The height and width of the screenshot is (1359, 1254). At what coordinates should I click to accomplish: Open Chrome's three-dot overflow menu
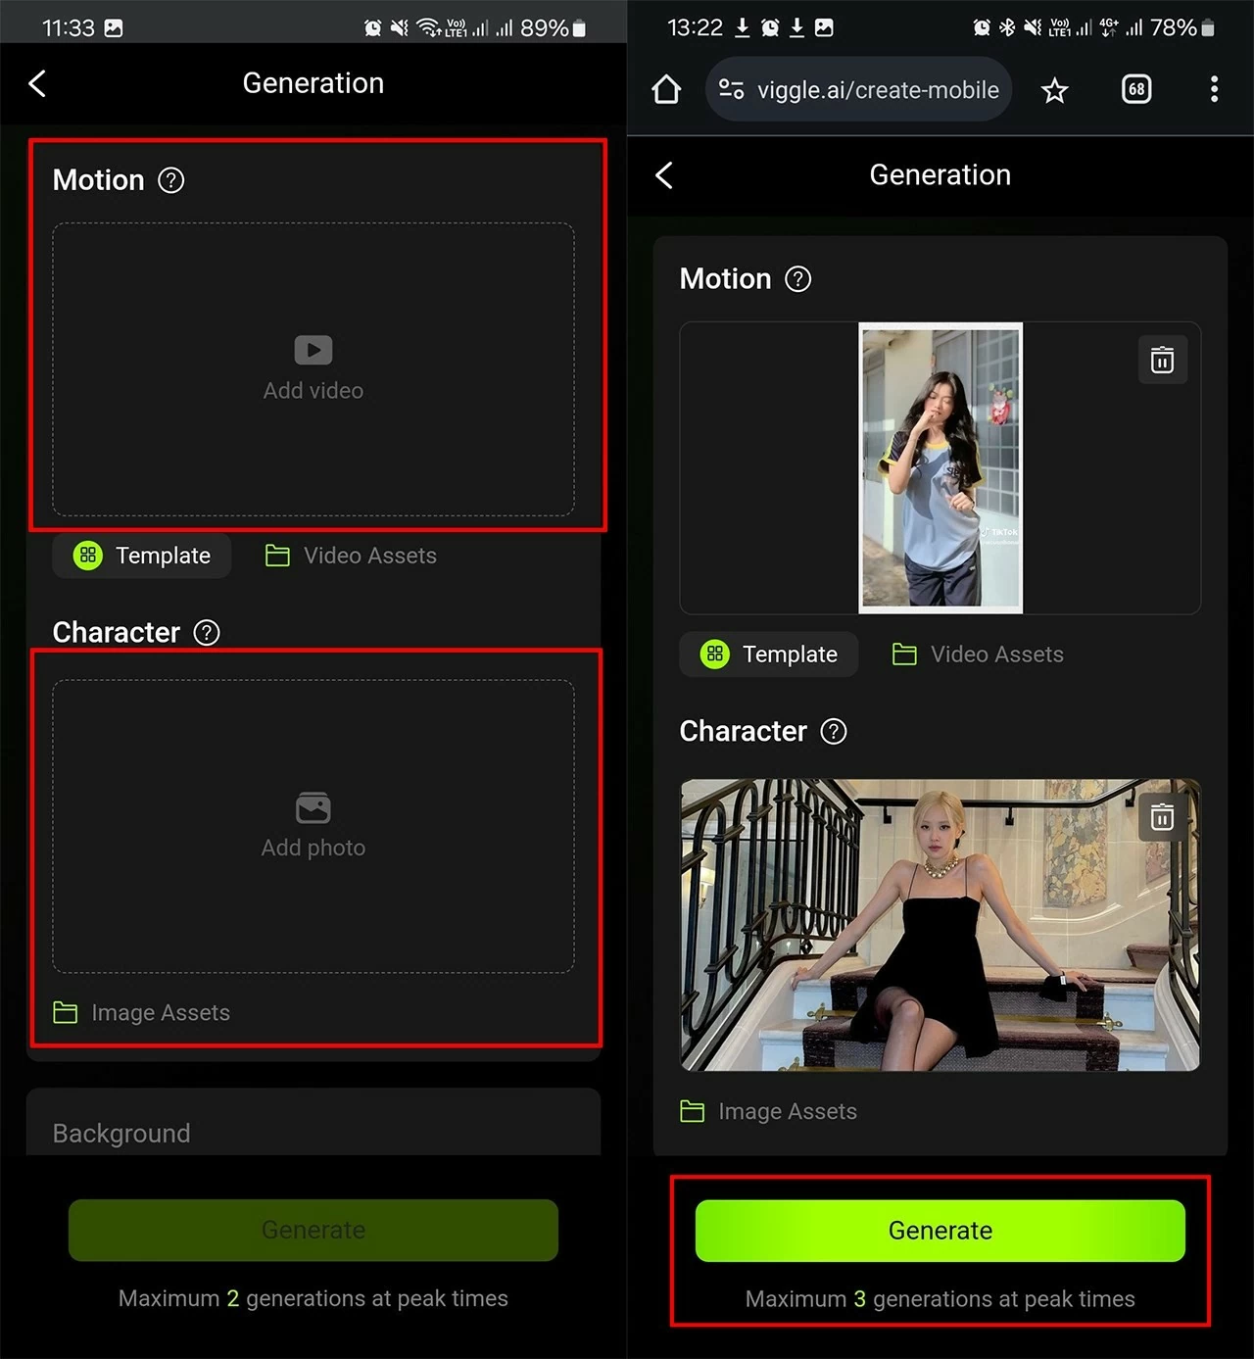coord(1213,89)
